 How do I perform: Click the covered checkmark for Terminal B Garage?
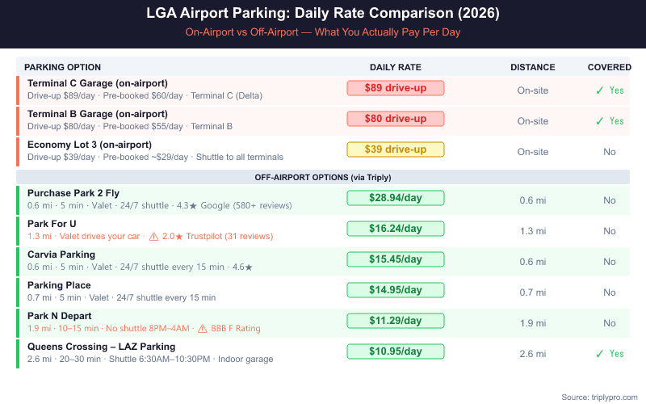tap(599, 121)
